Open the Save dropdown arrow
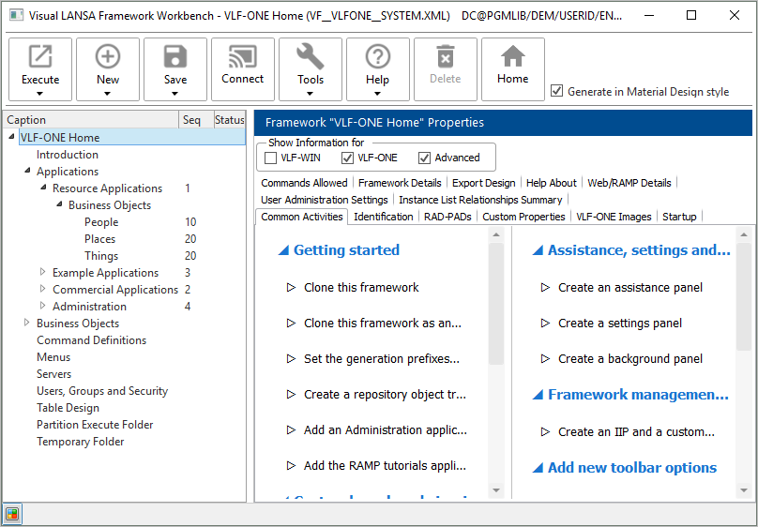This screenshot has width=758, height=527. click(x=175, y=94)
